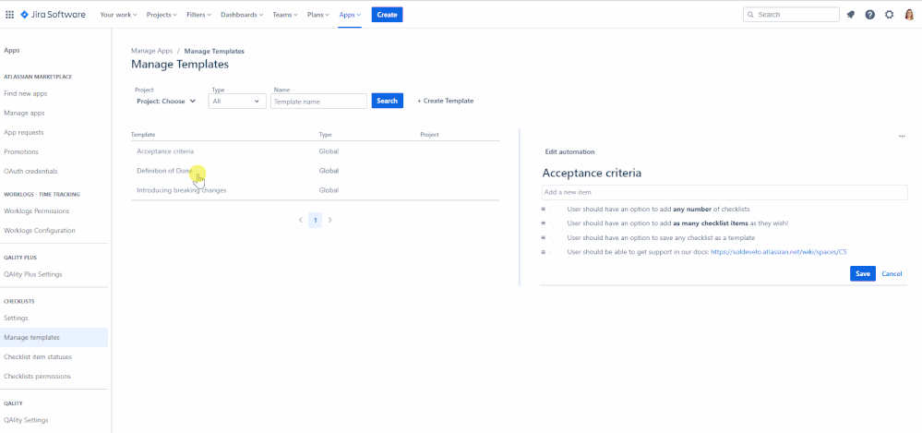Expand the Filters menu

[x=198, y=15]
